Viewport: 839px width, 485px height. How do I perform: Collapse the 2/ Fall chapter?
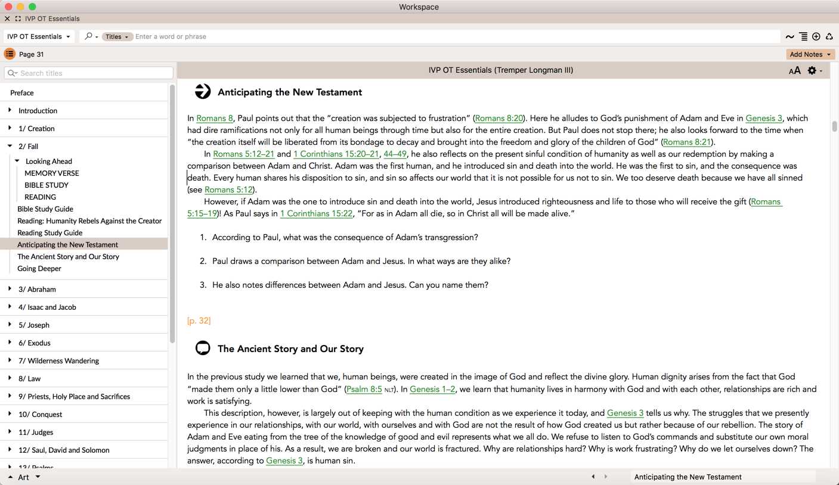(x=10, y=146)
